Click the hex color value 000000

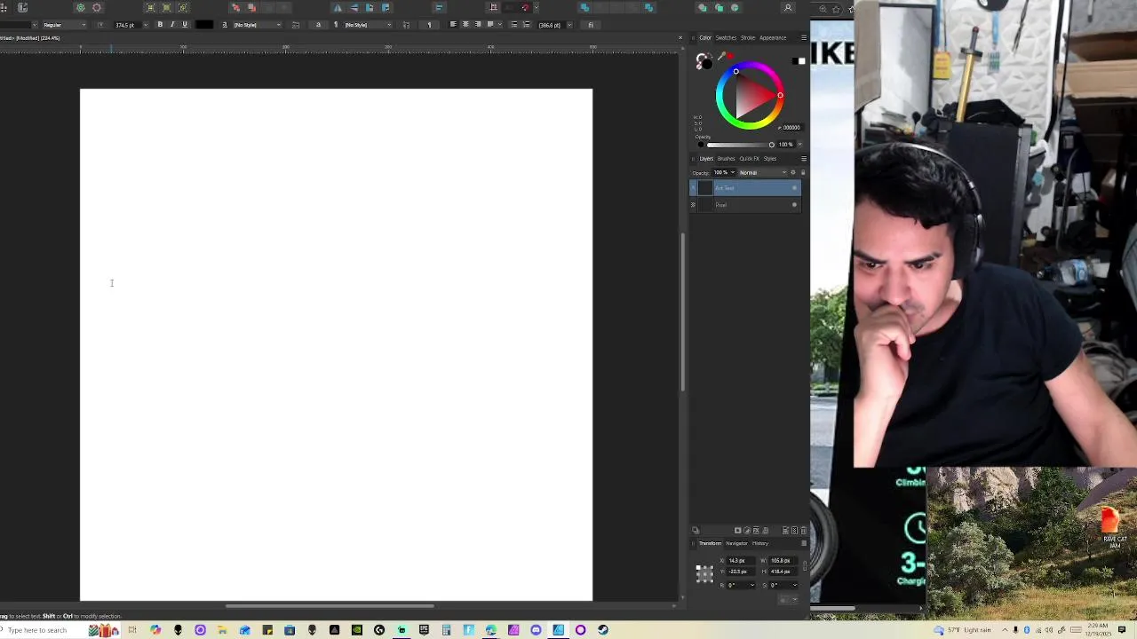coord(791,128)
